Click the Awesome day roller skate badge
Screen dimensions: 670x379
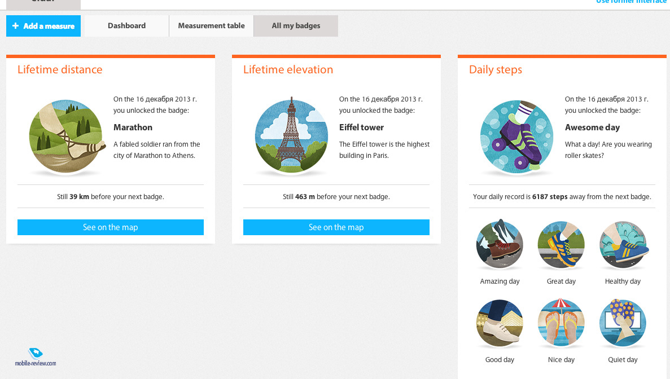coord(517,136)
